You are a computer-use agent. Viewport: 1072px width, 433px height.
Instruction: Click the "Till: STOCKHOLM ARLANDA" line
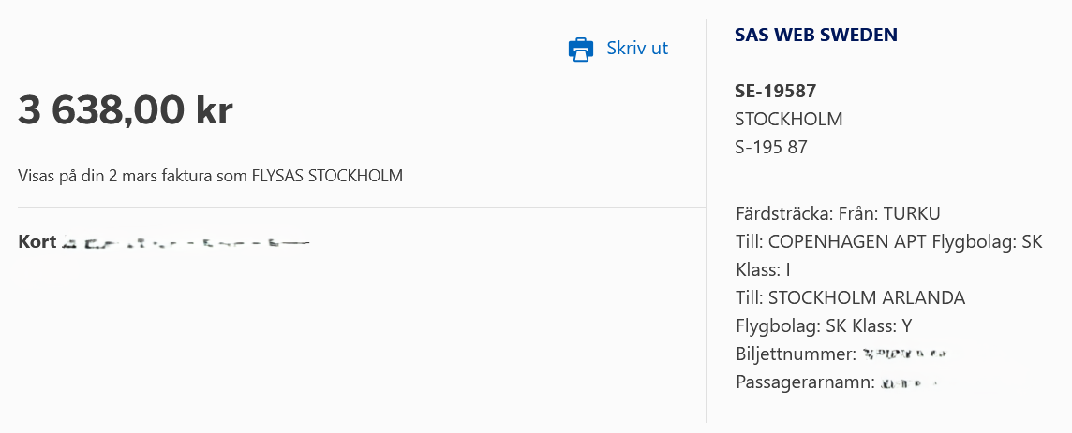pos(850,298)
